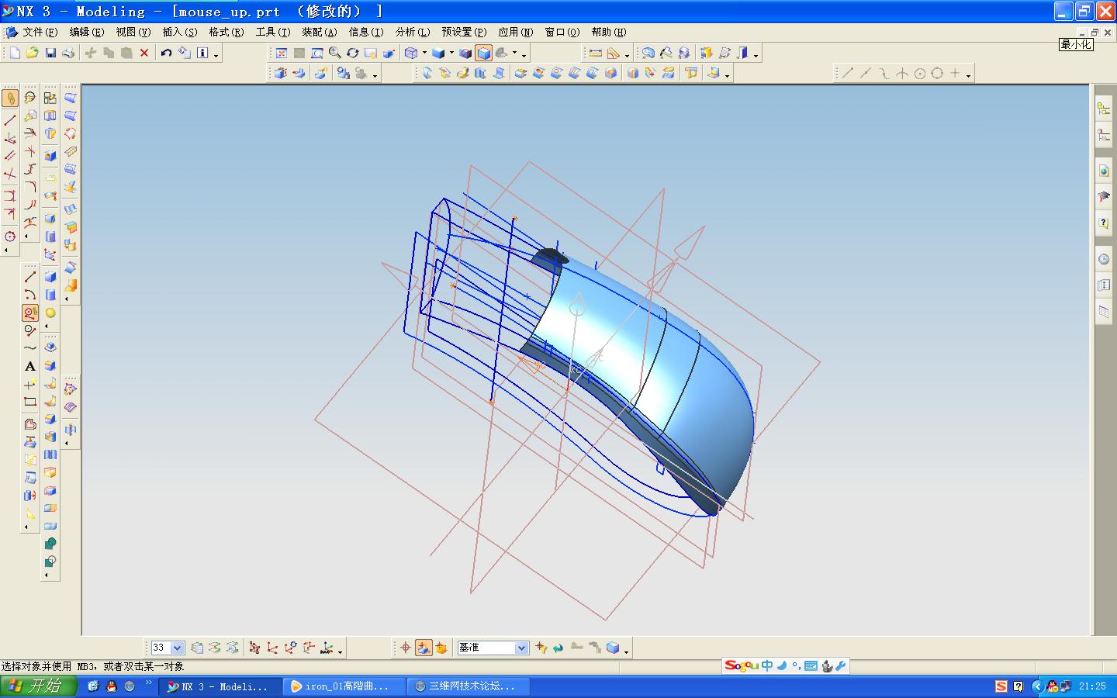Open the 文件(F) menu
Screen dimensions: 1117x698
pos(40,32)
